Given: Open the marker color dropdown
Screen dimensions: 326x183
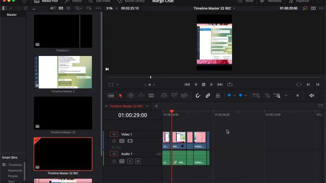Looking at the screenshot, I should pyautogui.click(x=246, y=96).
